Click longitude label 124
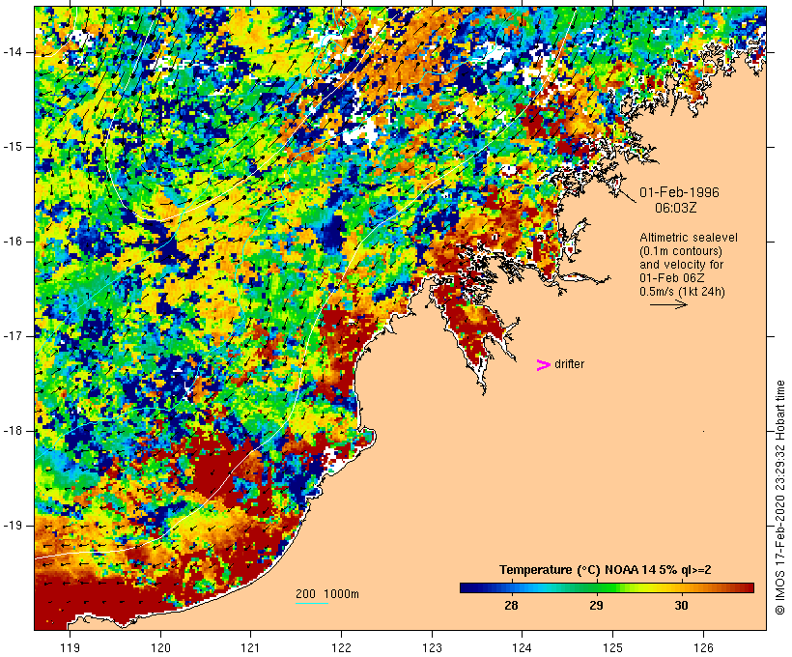This screenshot has height=657, width=792. click(522, 647)
